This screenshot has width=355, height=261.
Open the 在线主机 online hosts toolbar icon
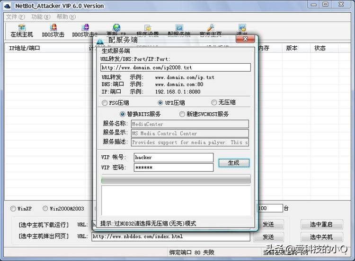click(x=22, y=31)
